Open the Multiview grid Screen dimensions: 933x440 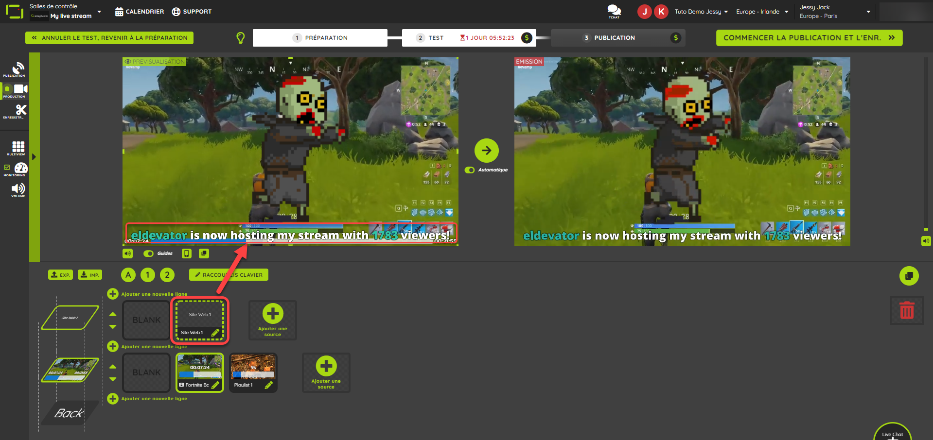18,148
